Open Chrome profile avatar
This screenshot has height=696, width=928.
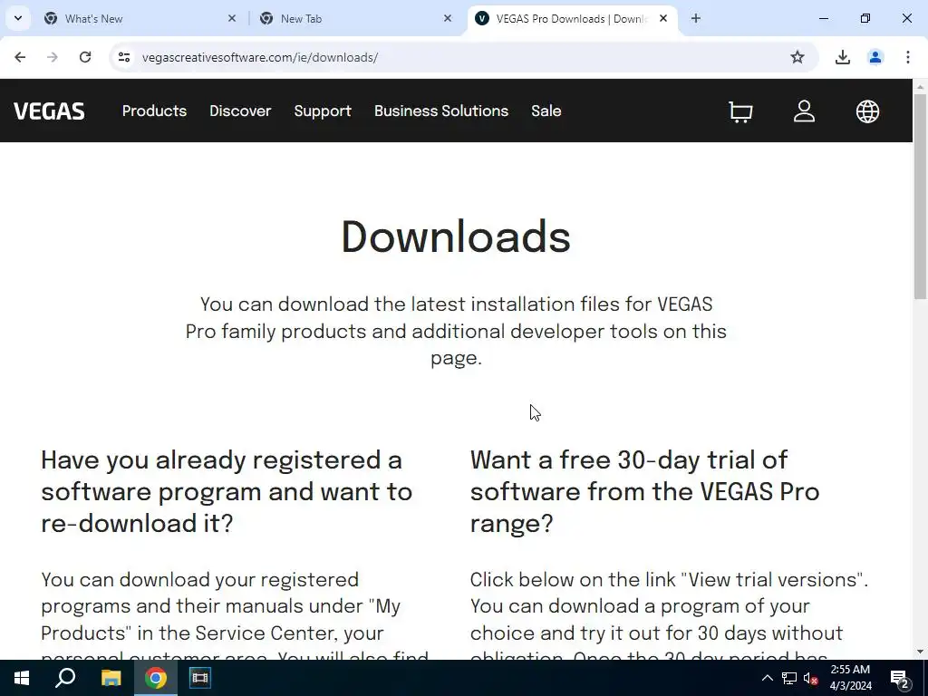pos(875,57)
